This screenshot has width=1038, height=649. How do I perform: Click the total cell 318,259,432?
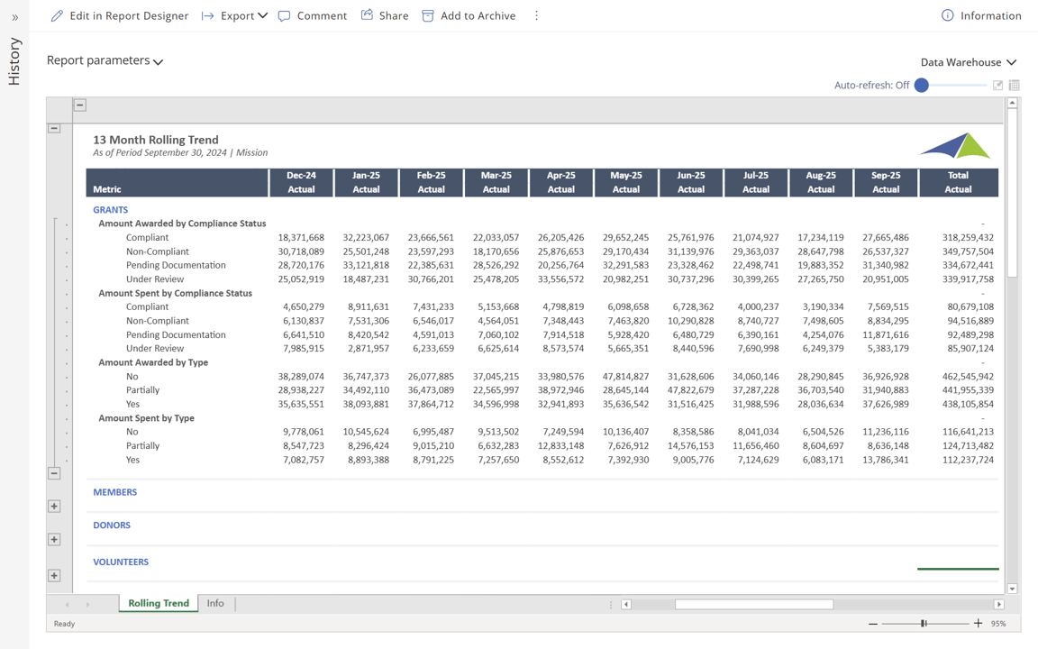[968, 237]
